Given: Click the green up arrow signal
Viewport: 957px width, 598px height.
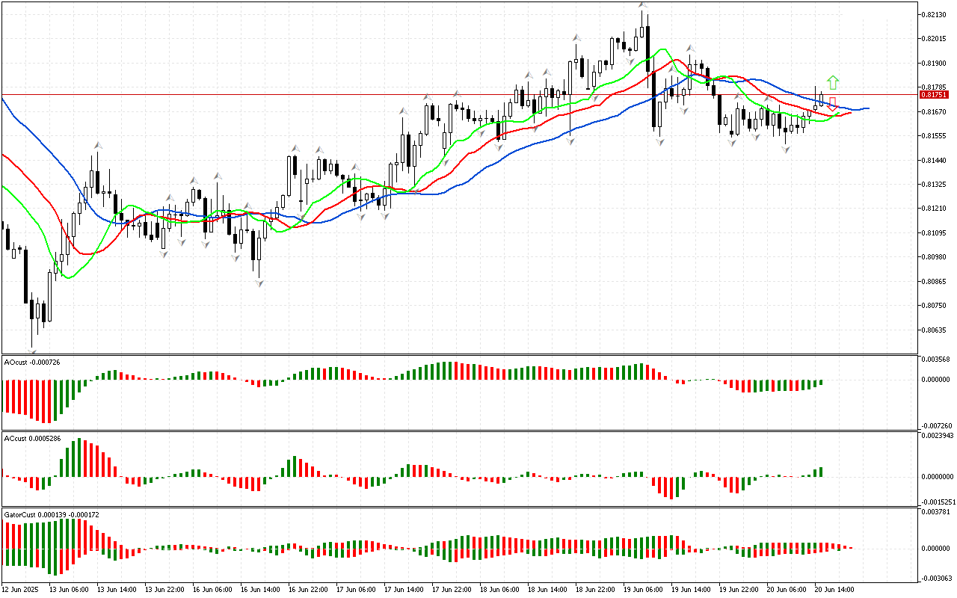Looking at the screenshot, I should pyautogui.click(x=833, y=82).
